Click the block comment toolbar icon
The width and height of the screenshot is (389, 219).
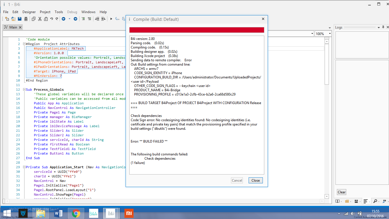[83, 19]
